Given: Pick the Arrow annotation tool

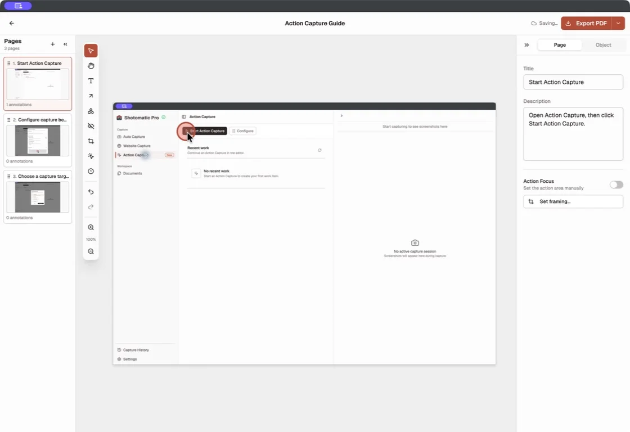Looking at the screenshot, I should pos(91,96).
